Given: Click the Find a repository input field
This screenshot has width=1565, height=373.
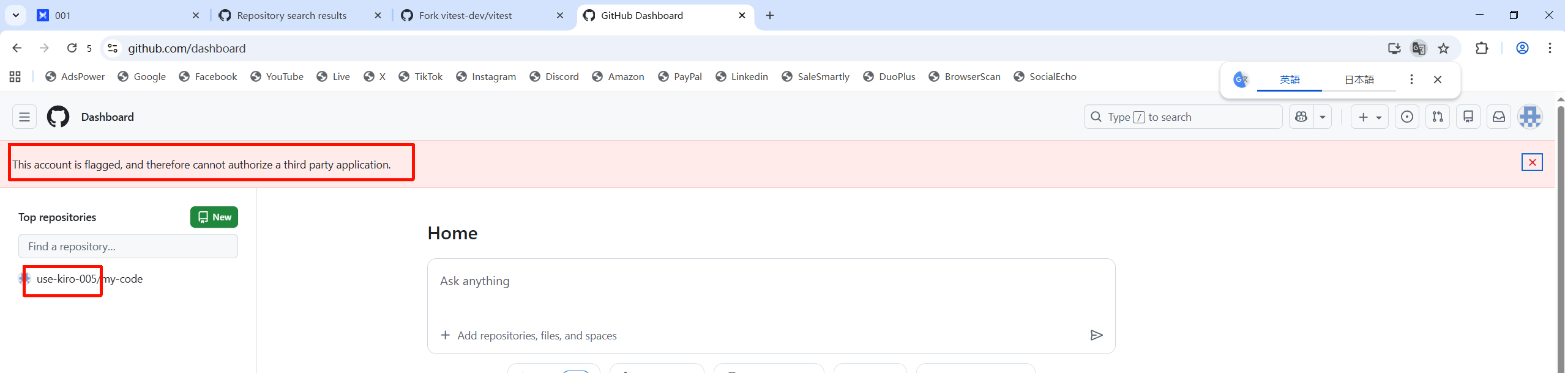Looking at the screenshot, I should 128,247.
